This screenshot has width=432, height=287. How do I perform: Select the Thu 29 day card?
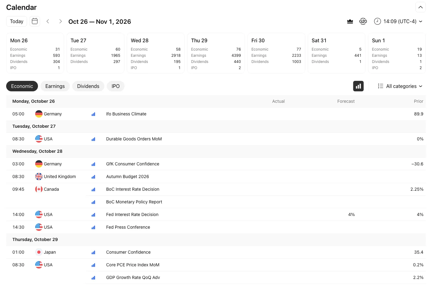(216, 53)
